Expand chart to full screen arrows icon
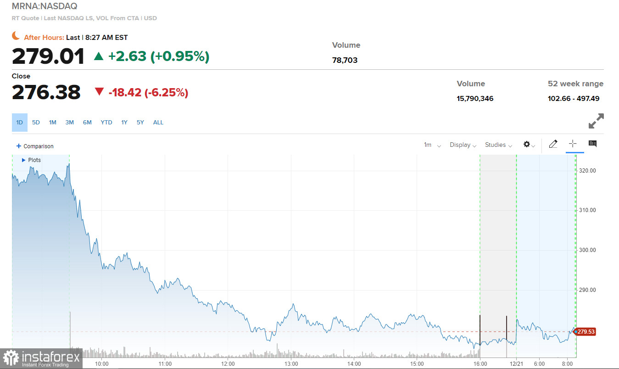Viewport: 619px width, 369px height. coord(596,121)
